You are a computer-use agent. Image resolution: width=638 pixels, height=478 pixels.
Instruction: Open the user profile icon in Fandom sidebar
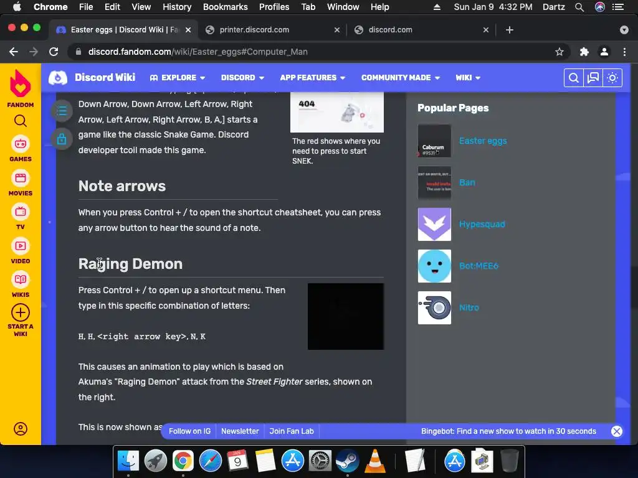click(21, 429)
